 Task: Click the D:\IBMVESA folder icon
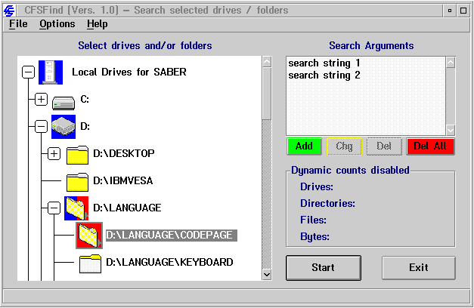(77, 182)
